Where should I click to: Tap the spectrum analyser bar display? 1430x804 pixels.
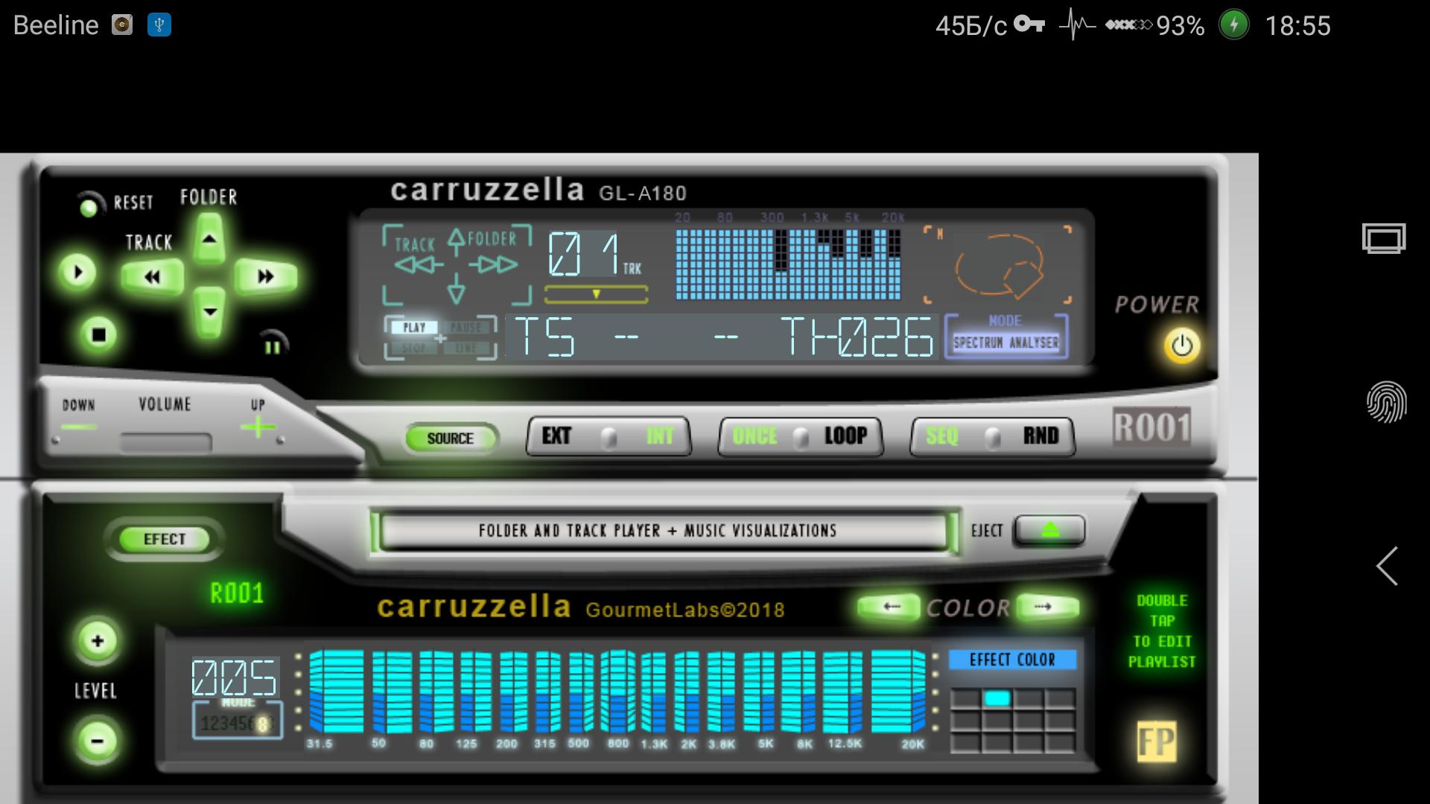(788, 264)
